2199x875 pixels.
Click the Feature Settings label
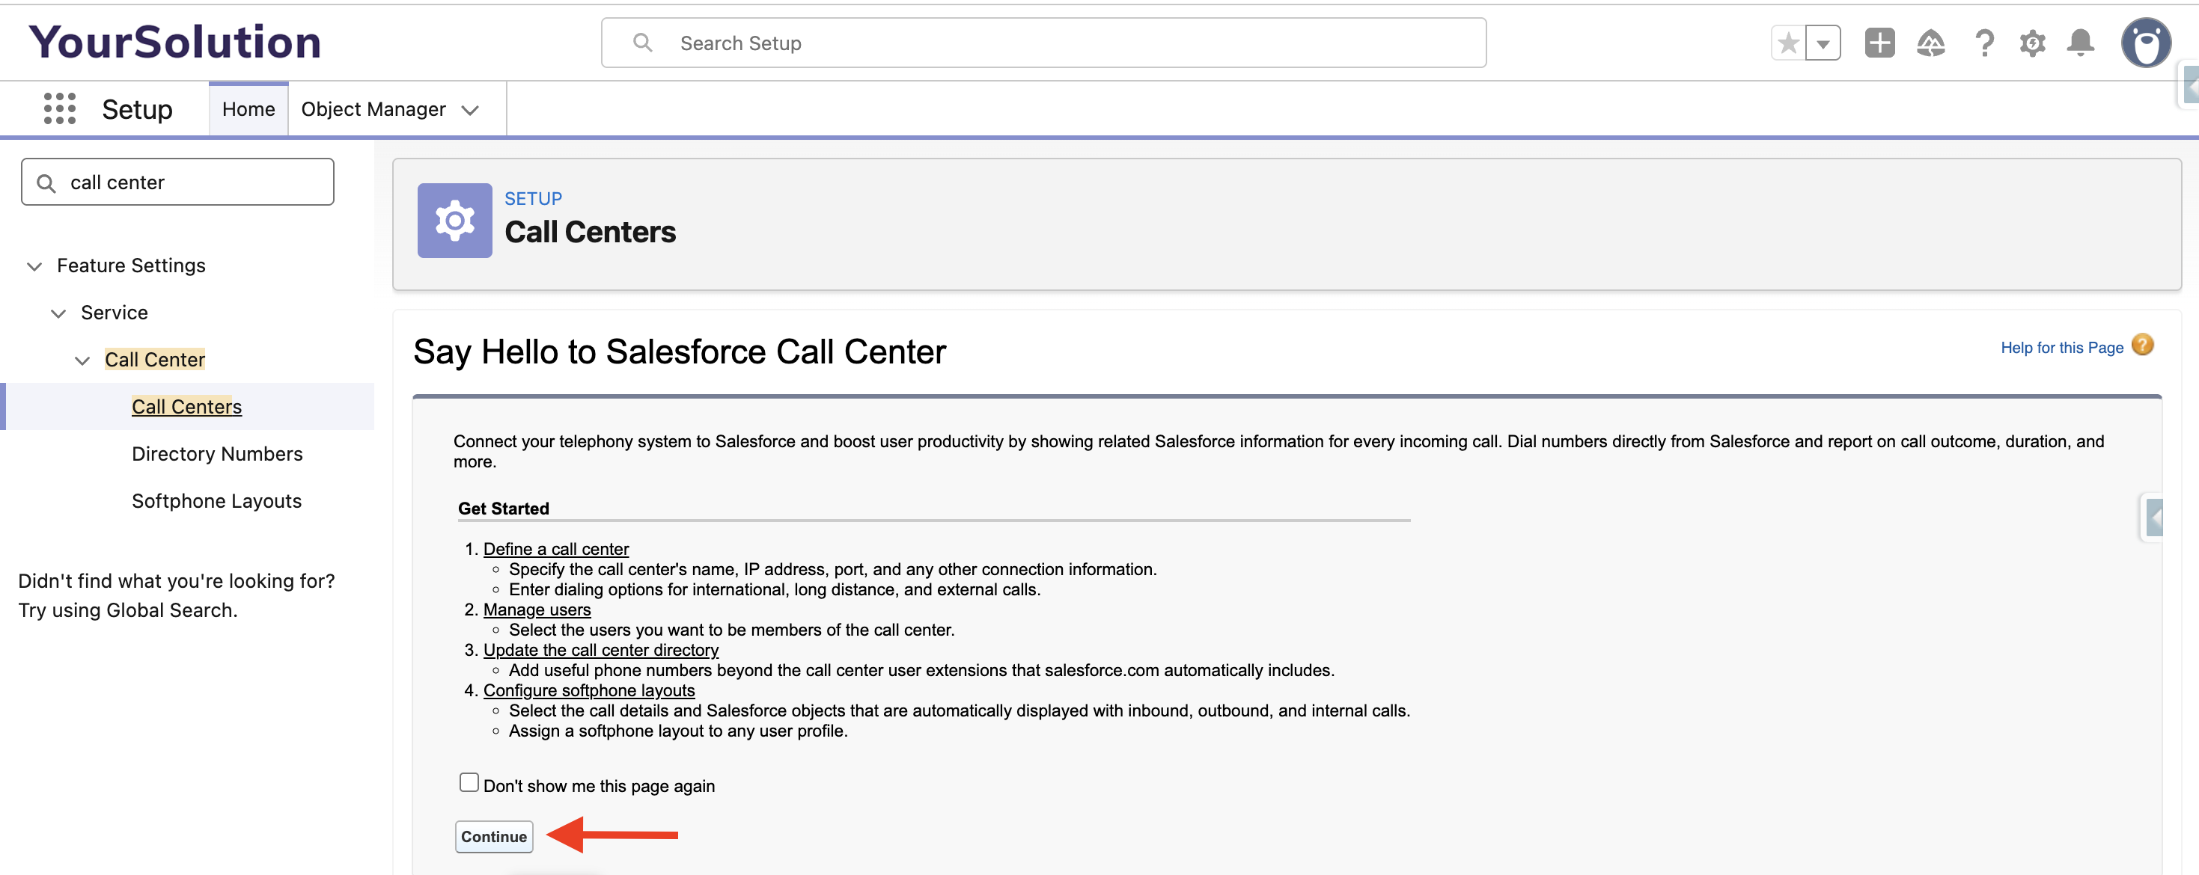(x=132, y=265)
